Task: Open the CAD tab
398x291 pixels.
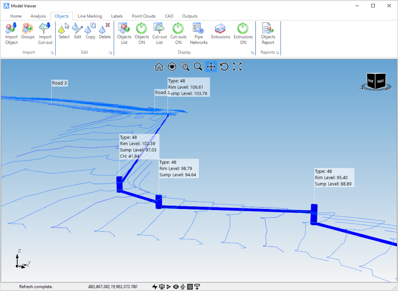Action: click(169, 16)
